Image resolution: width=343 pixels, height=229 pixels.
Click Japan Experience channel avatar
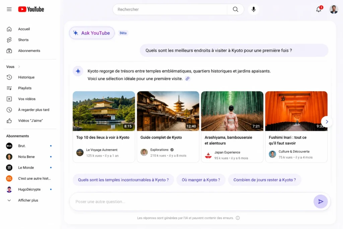point(208,155)
